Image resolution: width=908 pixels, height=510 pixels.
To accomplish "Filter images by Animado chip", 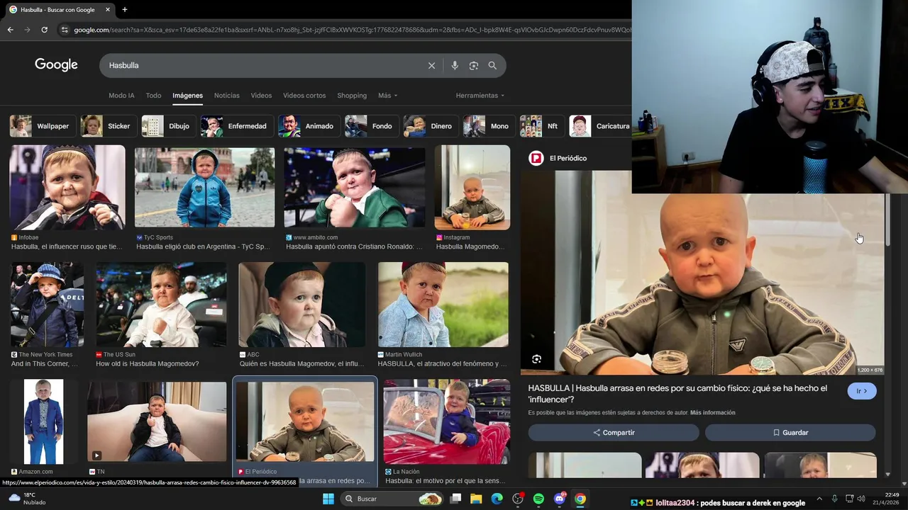I will tap(308, 126).
